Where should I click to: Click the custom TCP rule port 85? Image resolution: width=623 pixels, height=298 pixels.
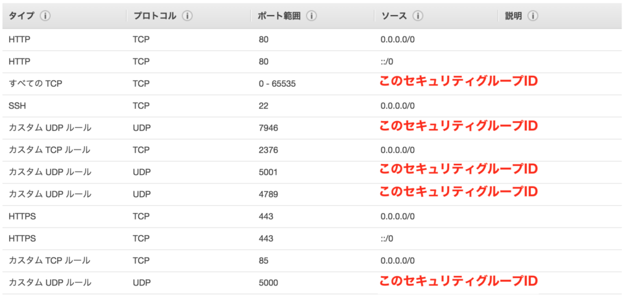(311, 260)
